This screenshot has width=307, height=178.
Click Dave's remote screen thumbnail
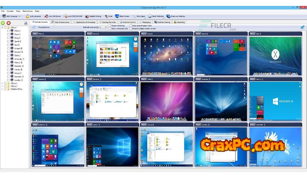(x=112, y=56)
